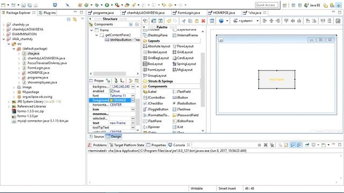Screen dimensions: 344x193
Task: Click the palette vertical scrollbar
Action: click(x=203, y=80)
